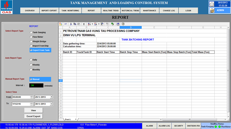Screen dimensions: 231x129
Task: Click the admin user icon
Action: (212, 11)
